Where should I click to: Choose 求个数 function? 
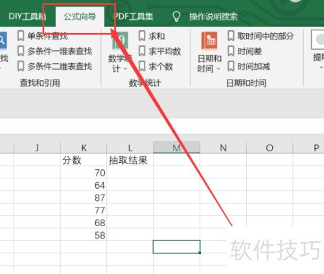click(x=161, y=67)
